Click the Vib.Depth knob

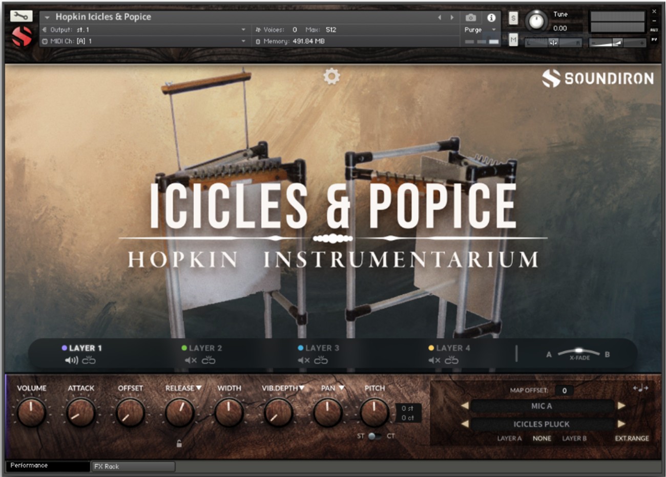point(279,413)
